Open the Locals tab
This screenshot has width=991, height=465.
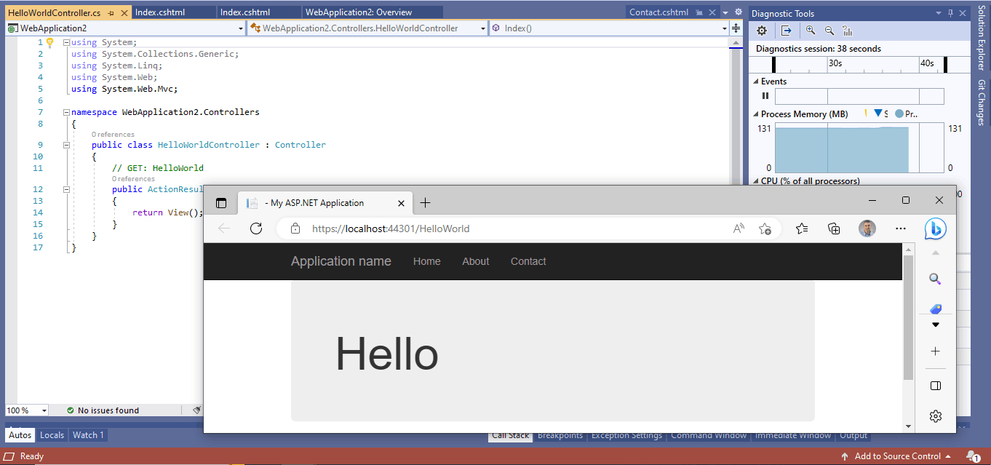point(52,435)
